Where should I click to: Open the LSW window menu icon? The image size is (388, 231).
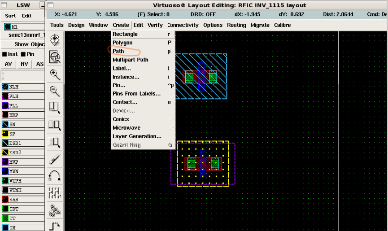pyautogui.click(x=4, y=5)
